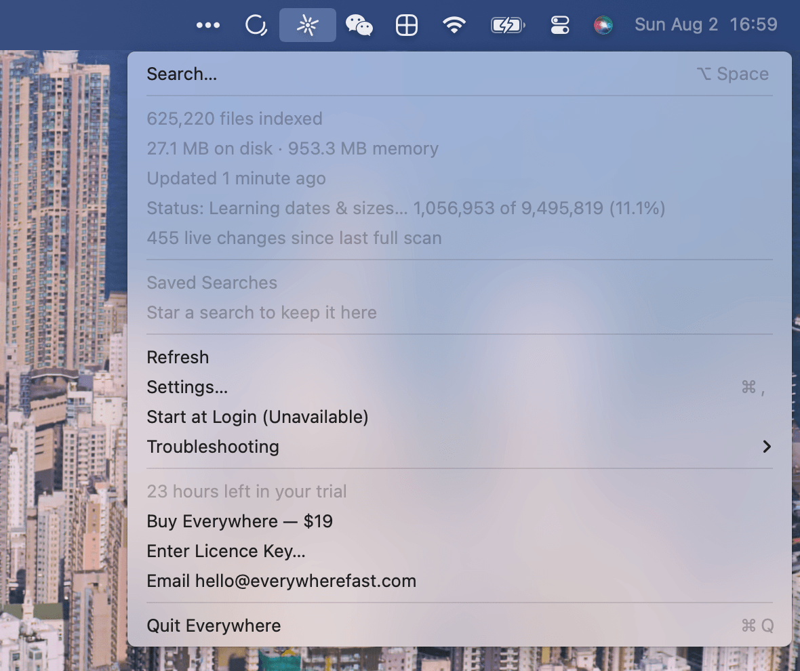Choose Enter Licence Key...
This screenshot has width=800, height=671.
click(459, 551)
